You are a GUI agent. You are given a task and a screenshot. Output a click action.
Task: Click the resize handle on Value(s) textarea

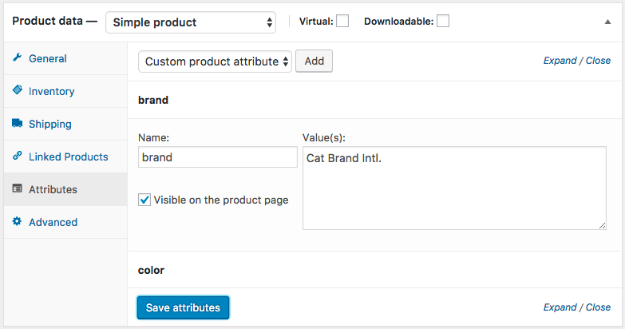601,225
